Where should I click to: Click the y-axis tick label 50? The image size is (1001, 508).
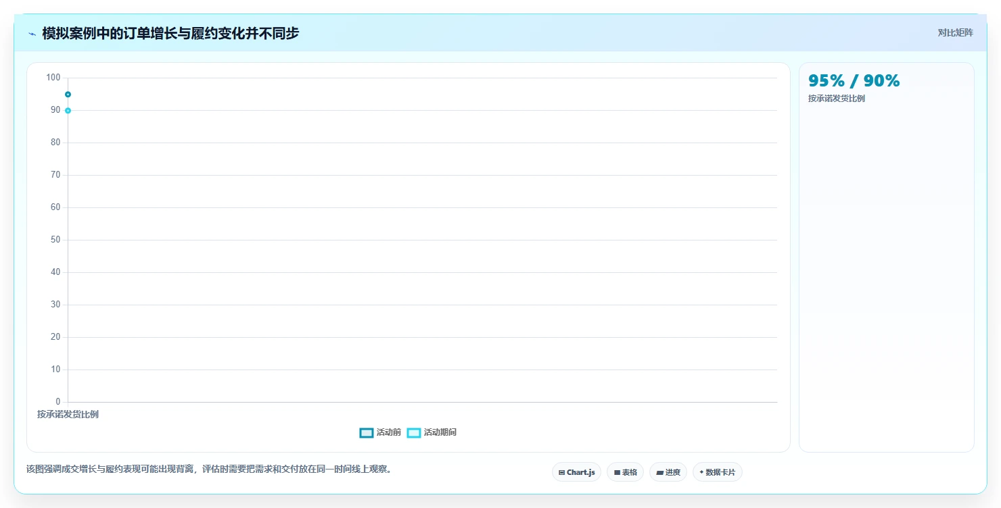(55, 240)
